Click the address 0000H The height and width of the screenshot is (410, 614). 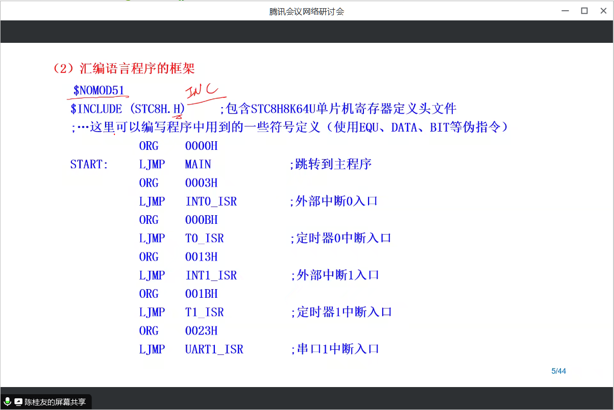point(201,146)
